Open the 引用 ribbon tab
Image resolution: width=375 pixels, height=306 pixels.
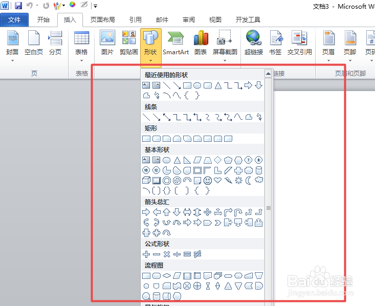[x=136, y=20]
